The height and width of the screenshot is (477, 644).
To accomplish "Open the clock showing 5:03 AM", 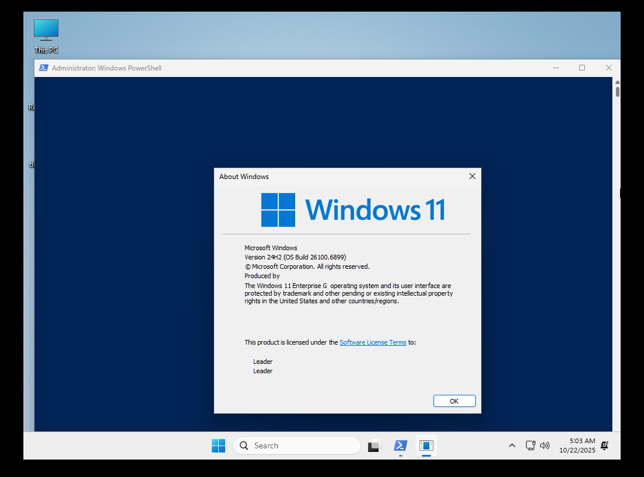I will coord(577,446).
